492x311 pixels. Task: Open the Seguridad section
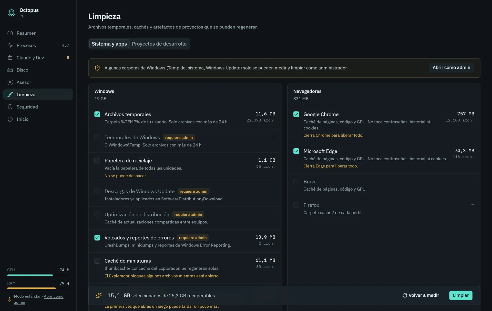point(38,107)
